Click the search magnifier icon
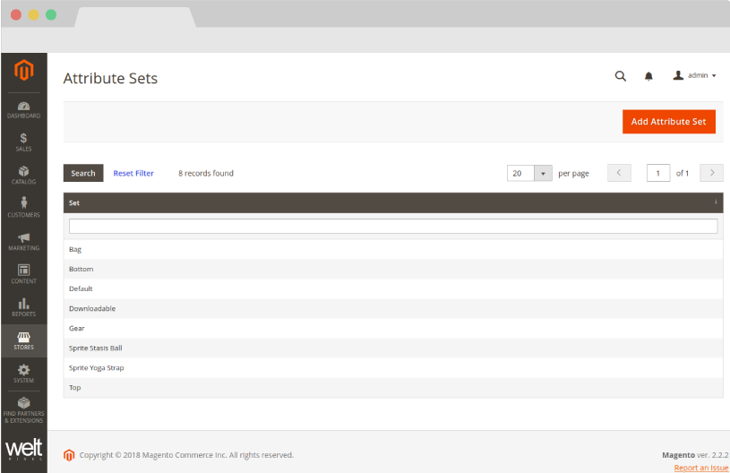This screenshot has height=473, width=730. point(620,76)
